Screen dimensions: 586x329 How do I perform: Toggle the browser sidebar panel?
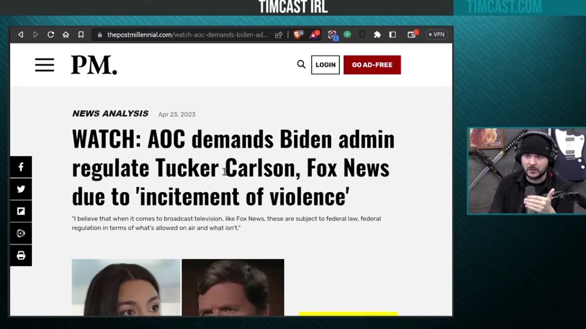click(x=392, y=35)
